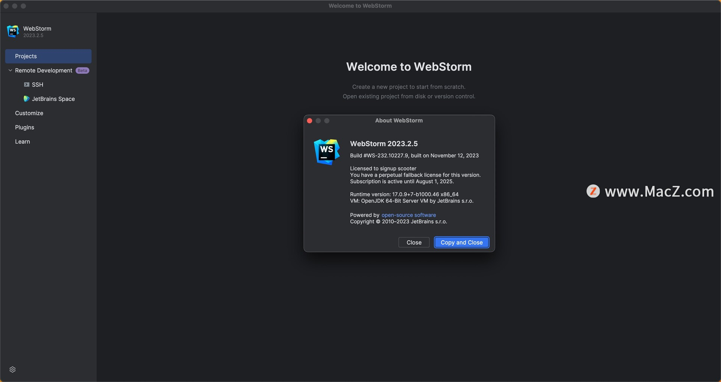Close the About WebStorm dialog with red button

[x=309, y=121]
